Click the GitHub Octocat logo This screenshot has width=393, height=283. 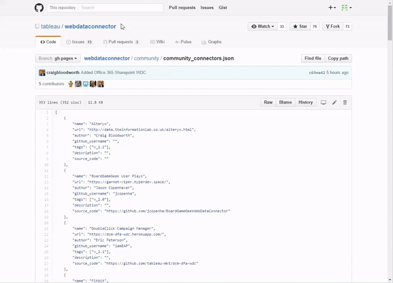pos(39,8)
